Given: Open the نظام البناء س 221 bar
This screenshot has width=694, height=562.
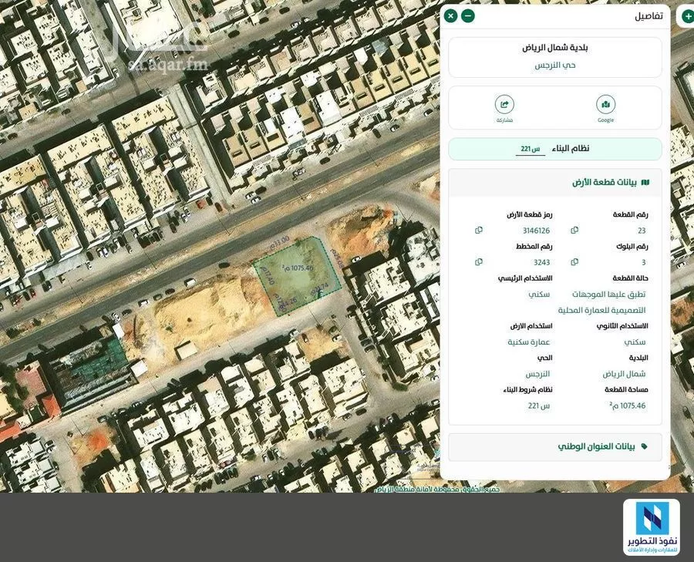Looking at the screenshot, I should pos(554,148).
